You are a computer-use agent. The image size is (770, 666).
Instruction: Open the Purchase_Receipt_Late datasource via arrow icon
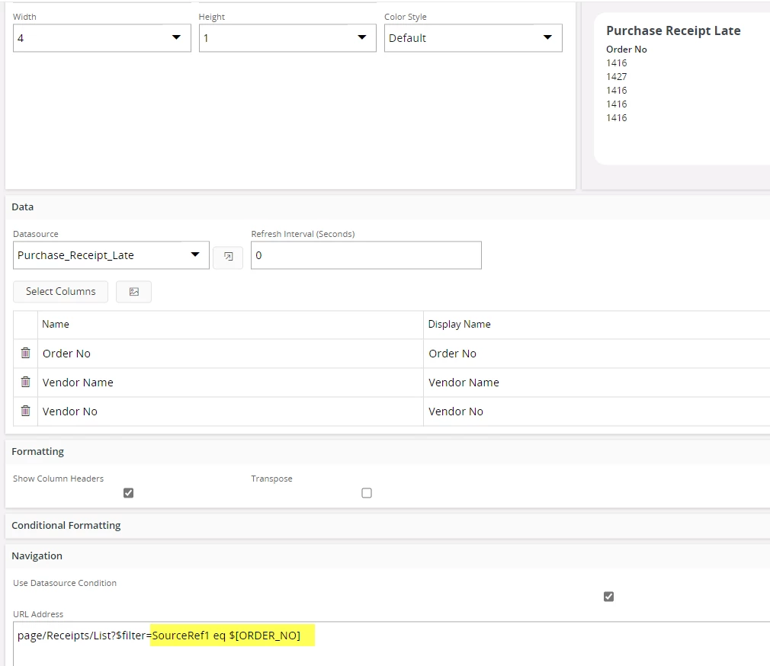[228, 257]
